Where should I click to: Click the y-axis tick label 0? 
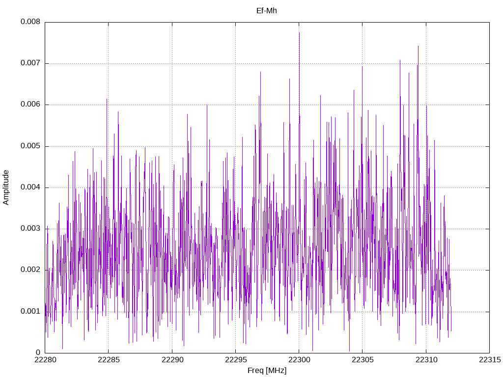[38, 352]
